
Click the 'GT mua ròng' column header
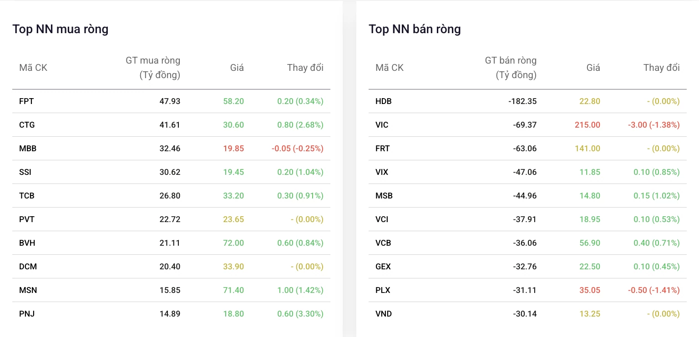153,68
